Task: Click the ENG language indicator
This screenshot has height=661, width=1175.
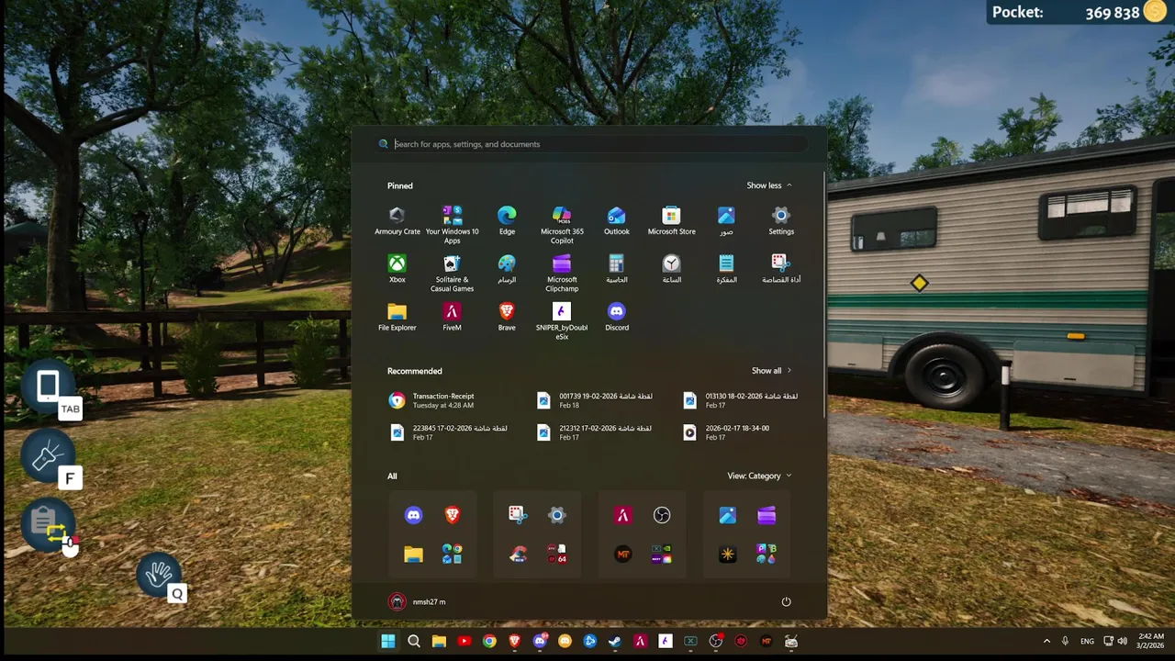Action: click(x=1087, y=641)
